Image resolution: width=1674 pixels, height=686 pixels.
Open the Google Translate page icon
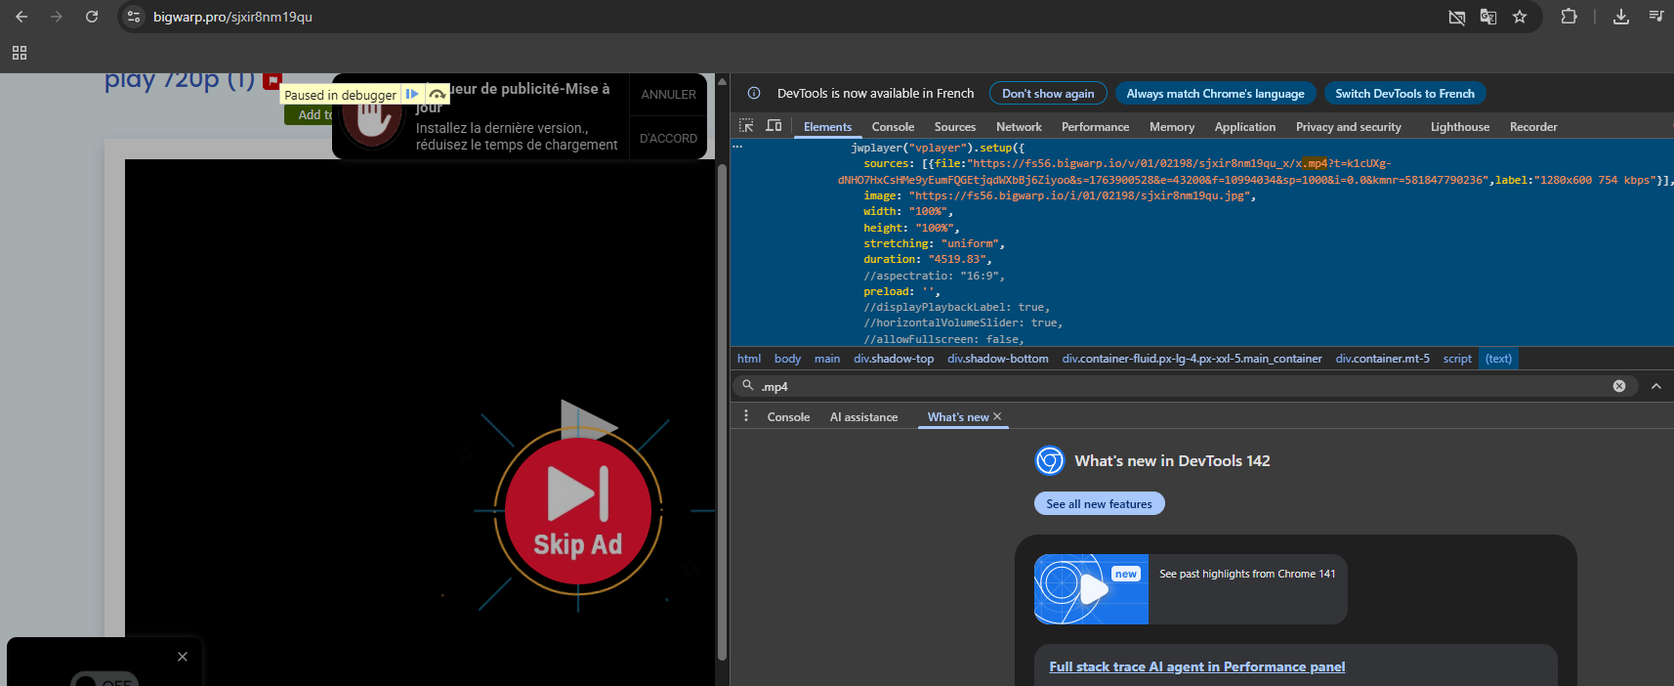tap(1488, 17)
